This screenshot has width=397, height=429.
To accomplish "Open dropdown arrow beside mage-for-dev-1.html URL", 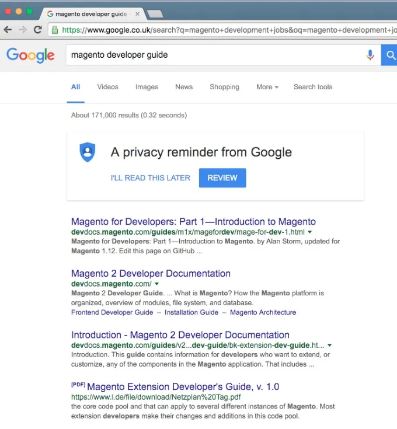I will click(x=310, y=232).
